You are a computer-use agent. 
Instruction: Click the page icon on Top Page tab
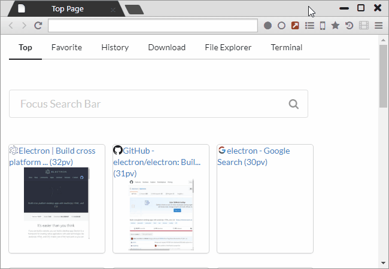click(22, 8)
